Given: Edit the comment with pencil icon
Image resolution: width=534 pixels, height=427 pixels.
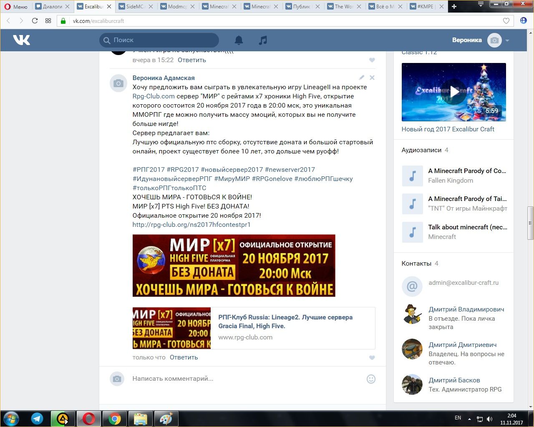Looking at the screenshot, I should (x=362, y=78).
